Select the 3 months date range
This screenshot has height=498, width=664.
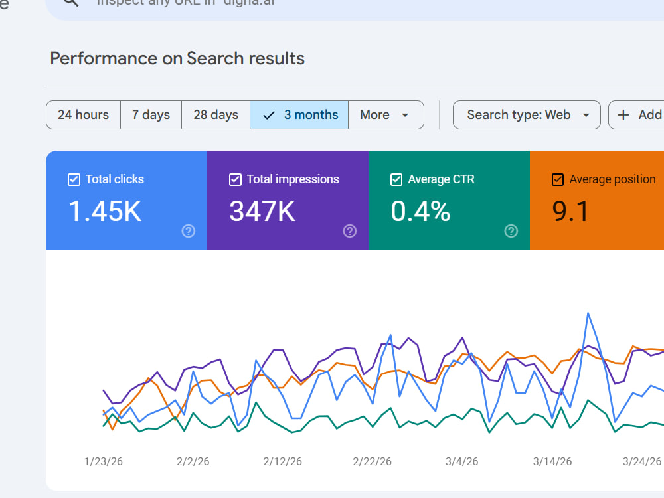click(x=299, y=115)
